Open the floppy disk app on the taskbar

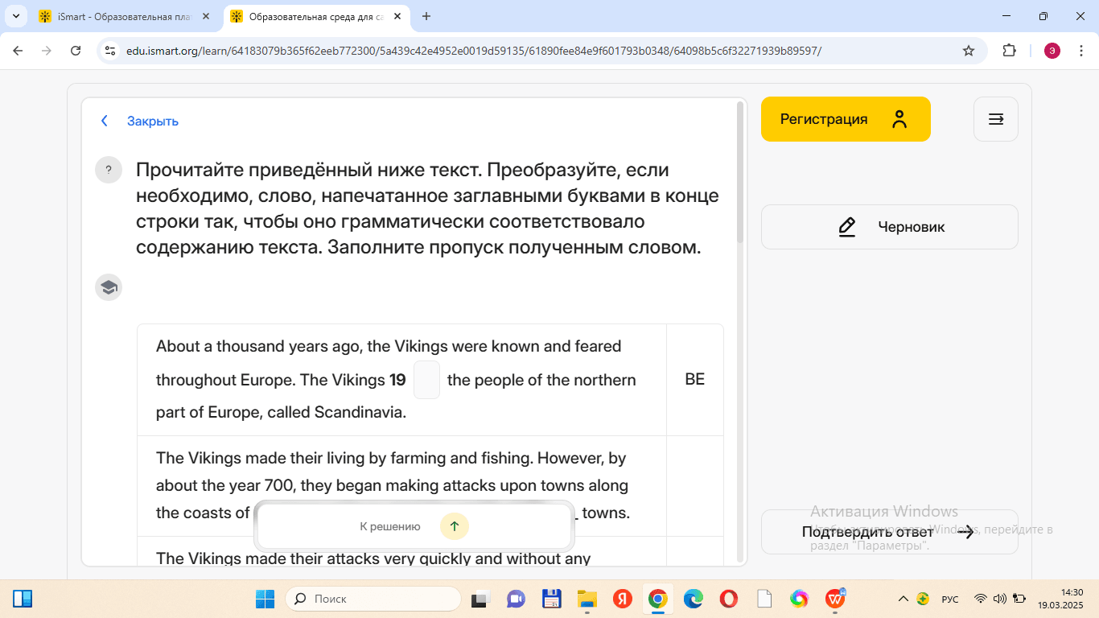click(551, 599)
